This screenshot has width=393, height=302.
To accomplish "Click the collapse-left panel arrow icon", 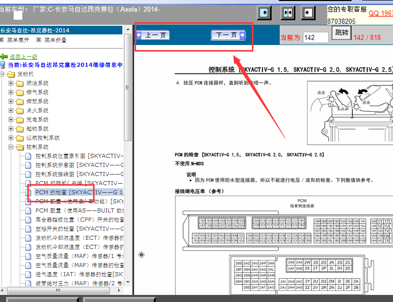I will click(308, 13).
